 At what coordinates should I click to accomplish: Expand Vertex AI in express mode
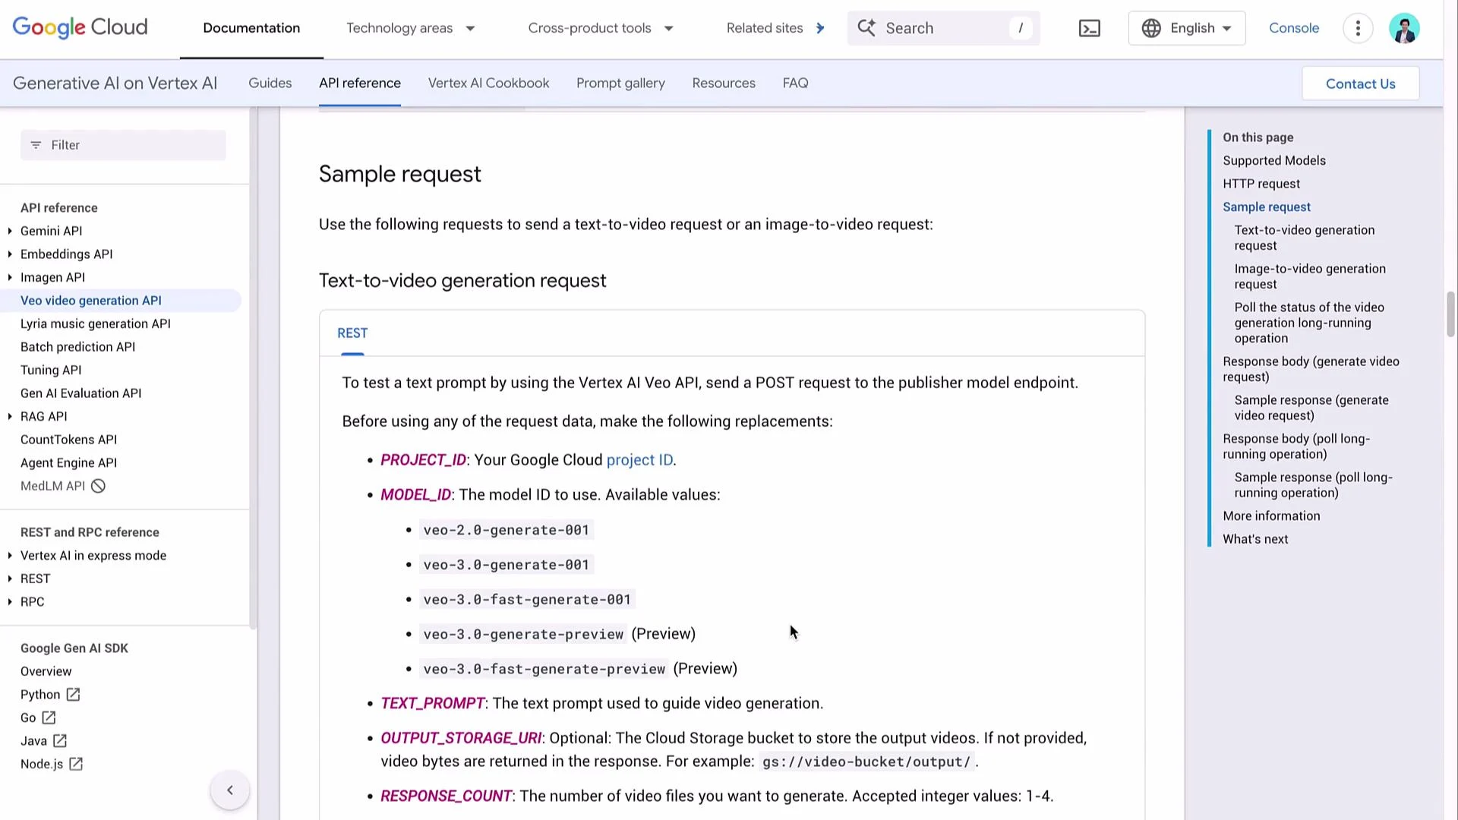click(x=10, y=556)
